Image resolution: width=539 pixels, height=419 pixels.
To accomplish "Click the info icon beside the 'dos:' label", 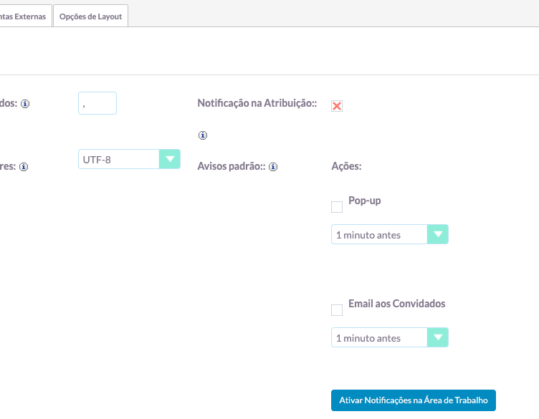I will [25, 104].
